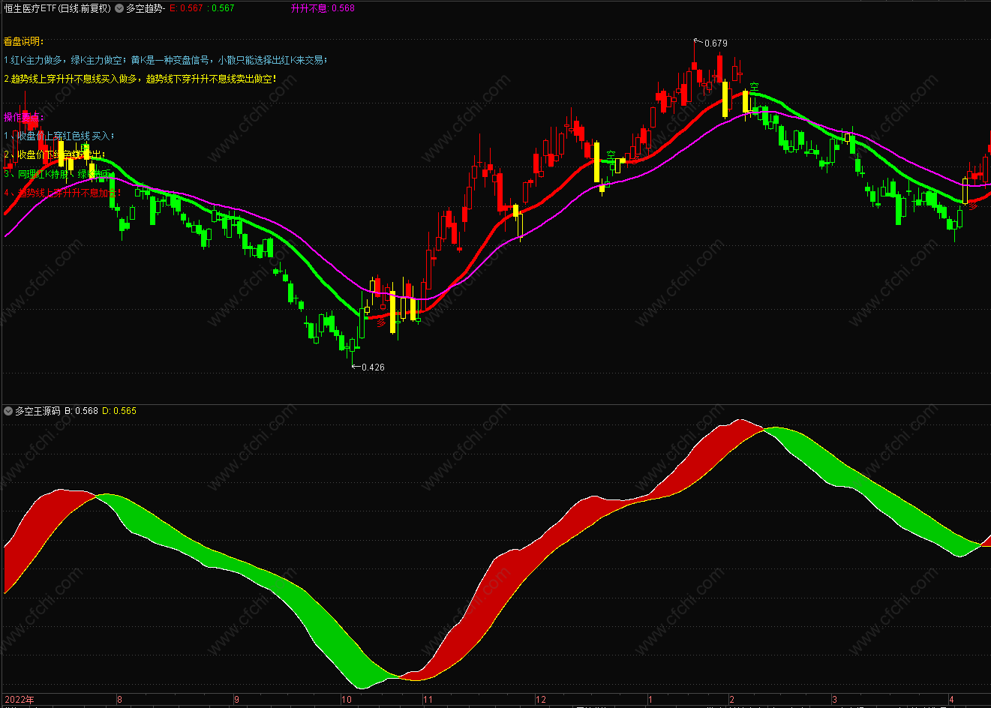Click the 恒生医疗ETF(日线 前复权) title
This screenshot has height=708, width=991.
tap(58, 8)
